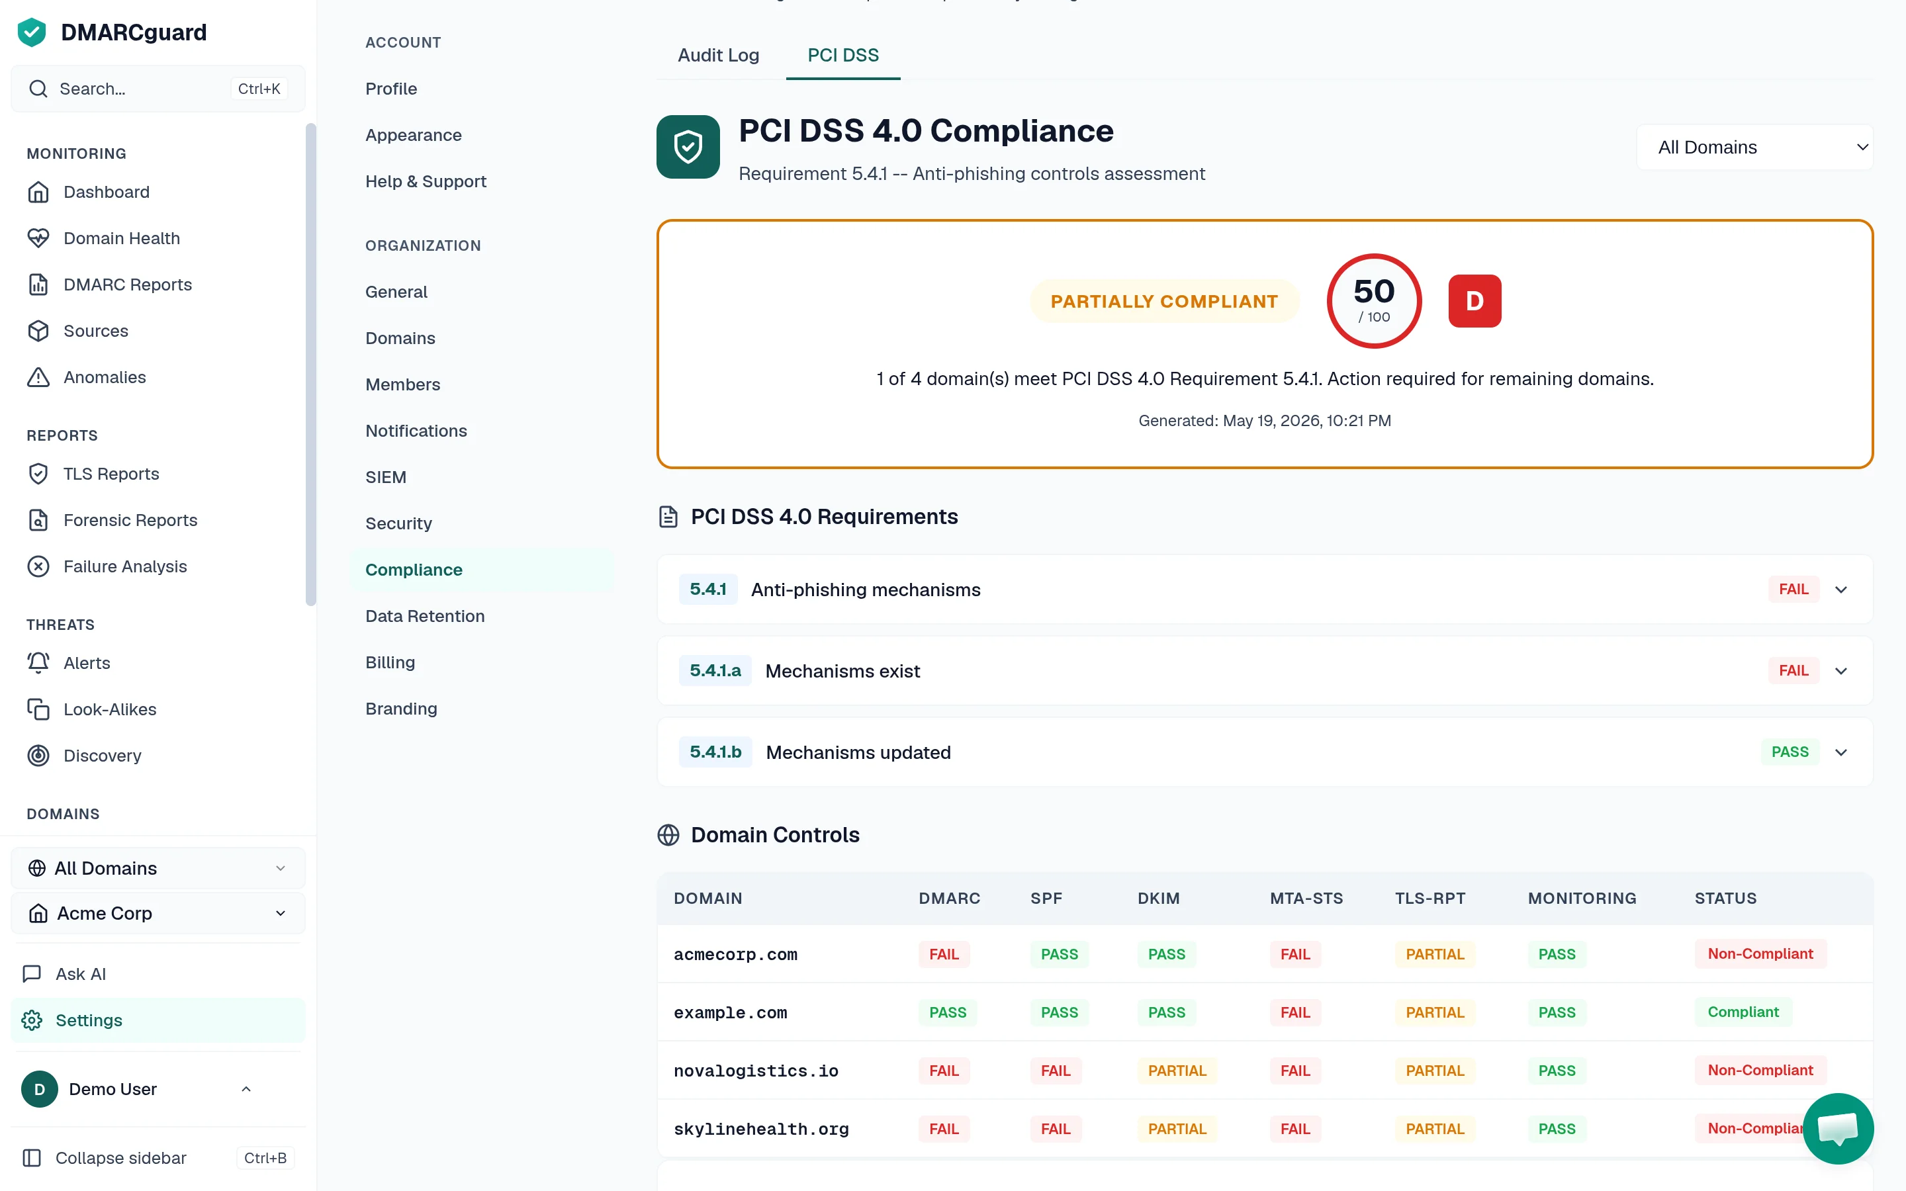Image resolution: width=1906 pixels, height=1191 pixels.
Task: Click the Ask AI chat bubble icon
Action: point(32,973)
